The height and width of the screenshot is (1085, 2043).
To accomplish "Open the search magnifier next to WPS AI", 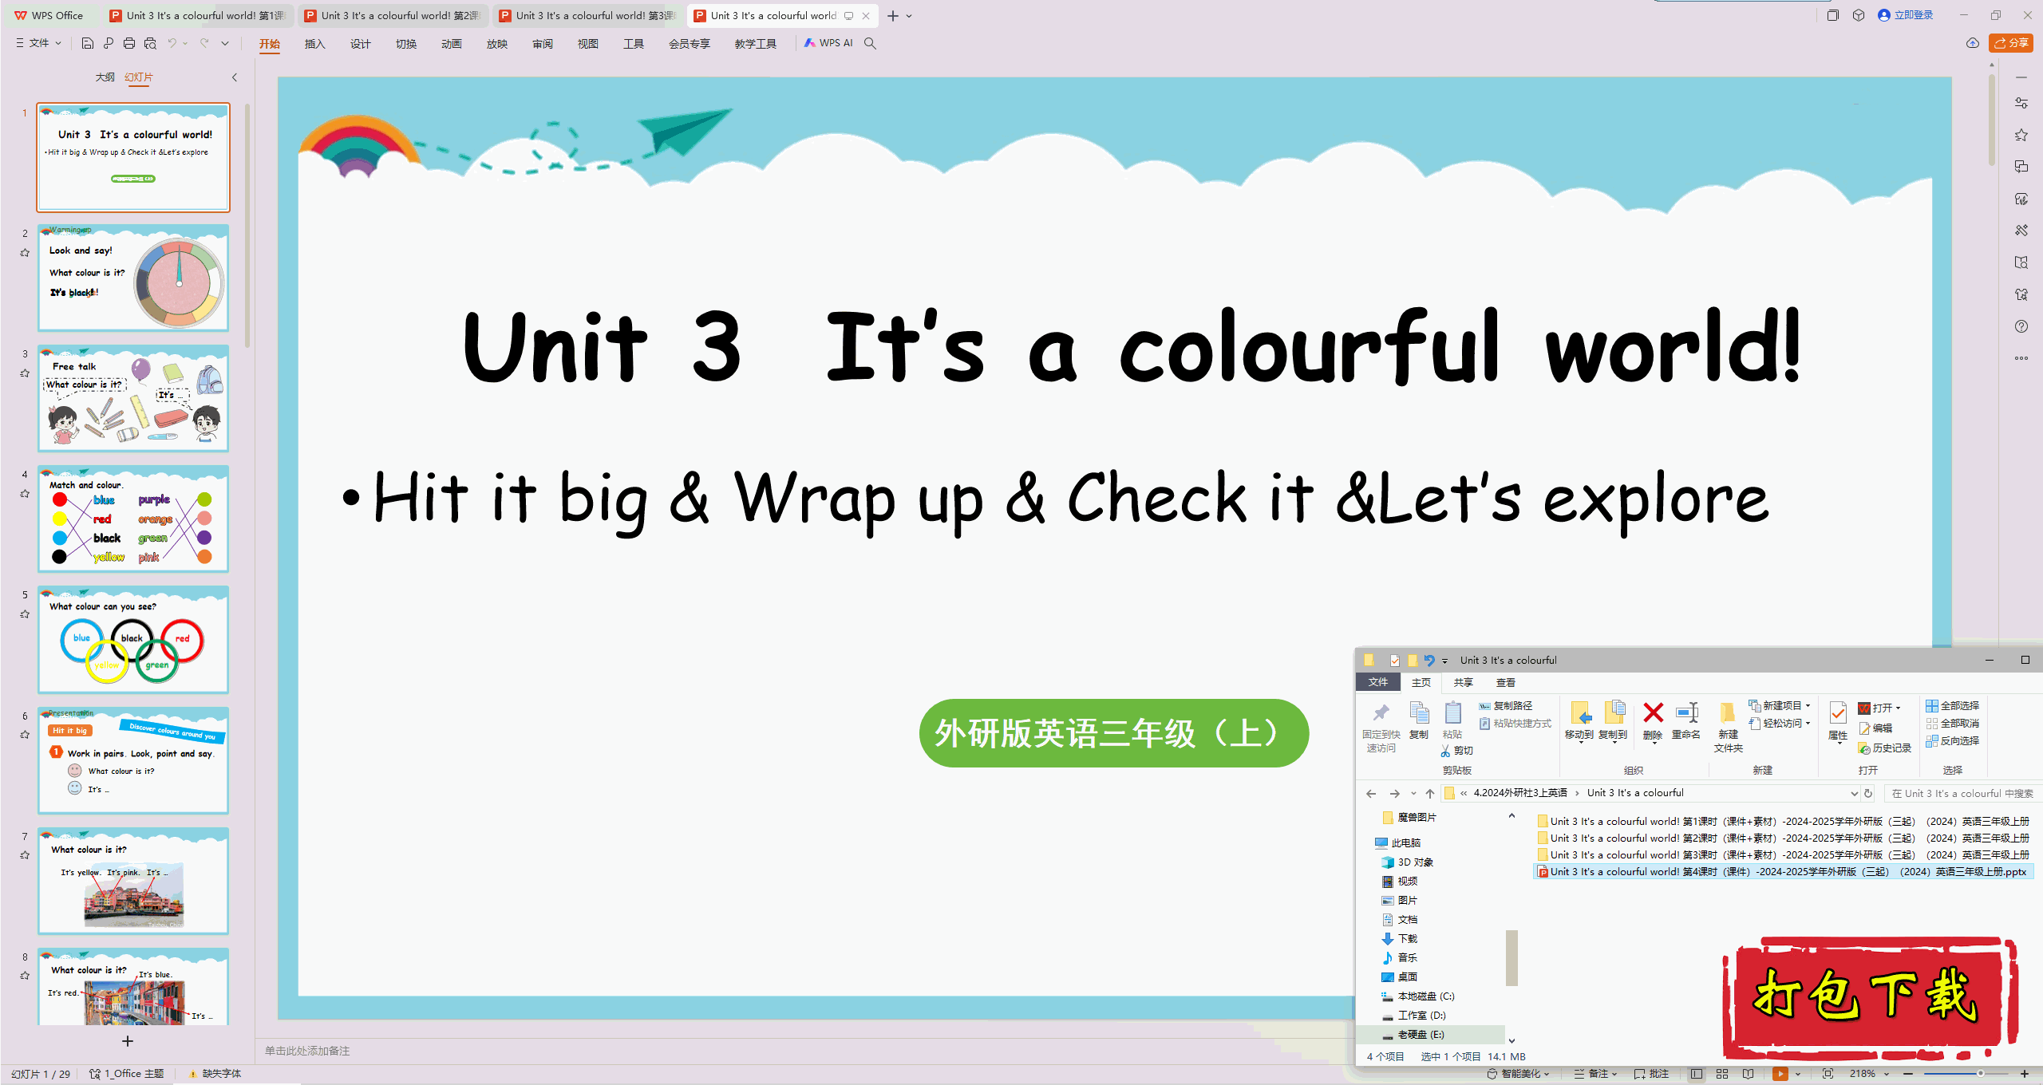I will pos(871,43).
